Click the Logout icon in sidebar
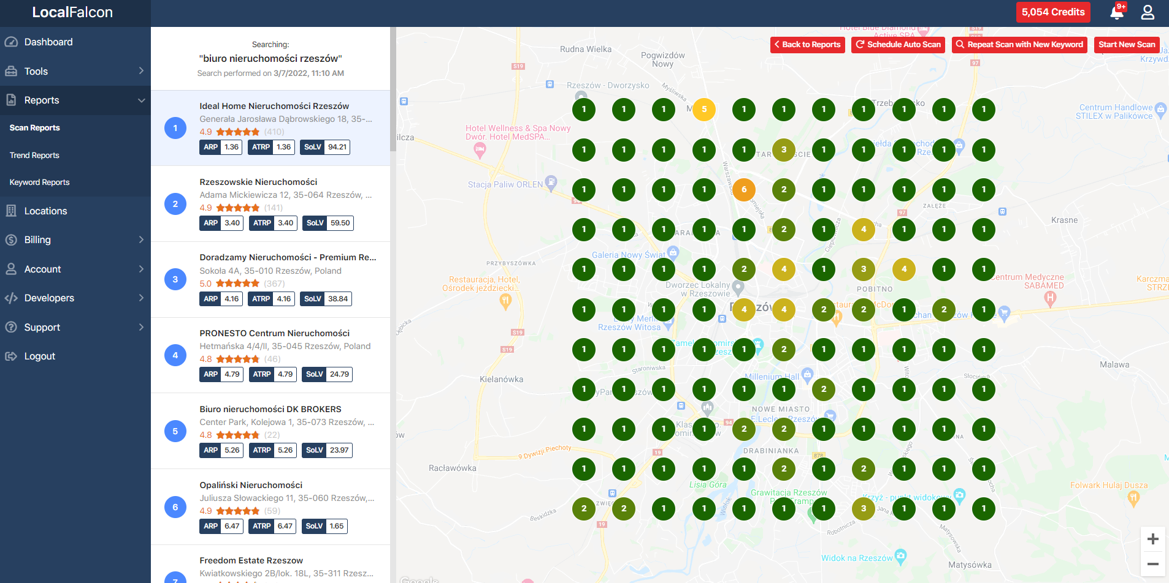Image resolution: width=1169 pixels, height=583 pixels. pyautogui.click(x=11, y=356)
